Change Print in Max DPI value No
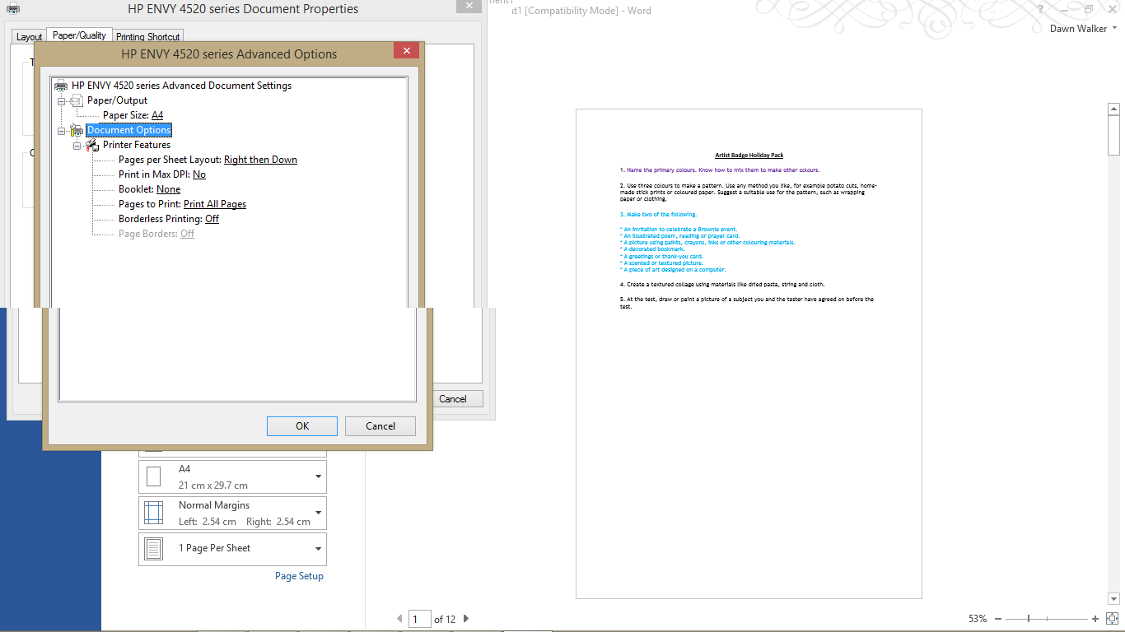Screen dimensions: 1125x632 199,174
